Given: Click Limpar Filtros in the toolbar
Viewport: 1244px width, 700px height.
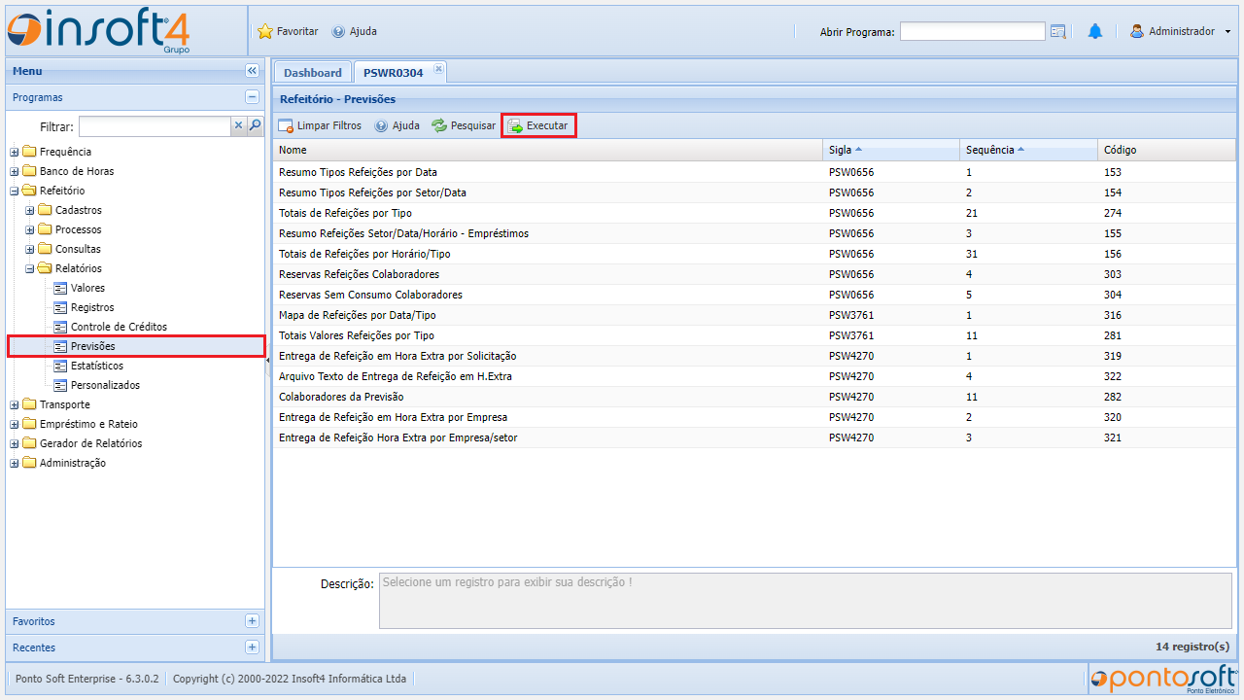Looking at the screenshot, I should click(x=320, y=125).
